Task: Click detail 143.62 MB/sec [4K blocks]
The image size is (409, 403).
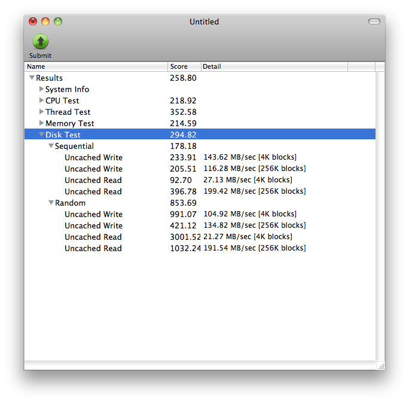Action: [x=250, y=157]
